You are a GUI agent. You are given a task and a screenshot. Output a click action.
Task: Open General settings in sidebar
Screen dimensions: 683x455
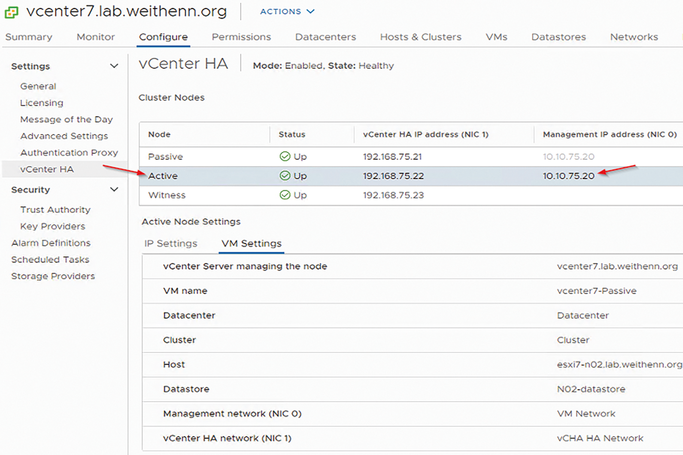[x=38, y=86]
